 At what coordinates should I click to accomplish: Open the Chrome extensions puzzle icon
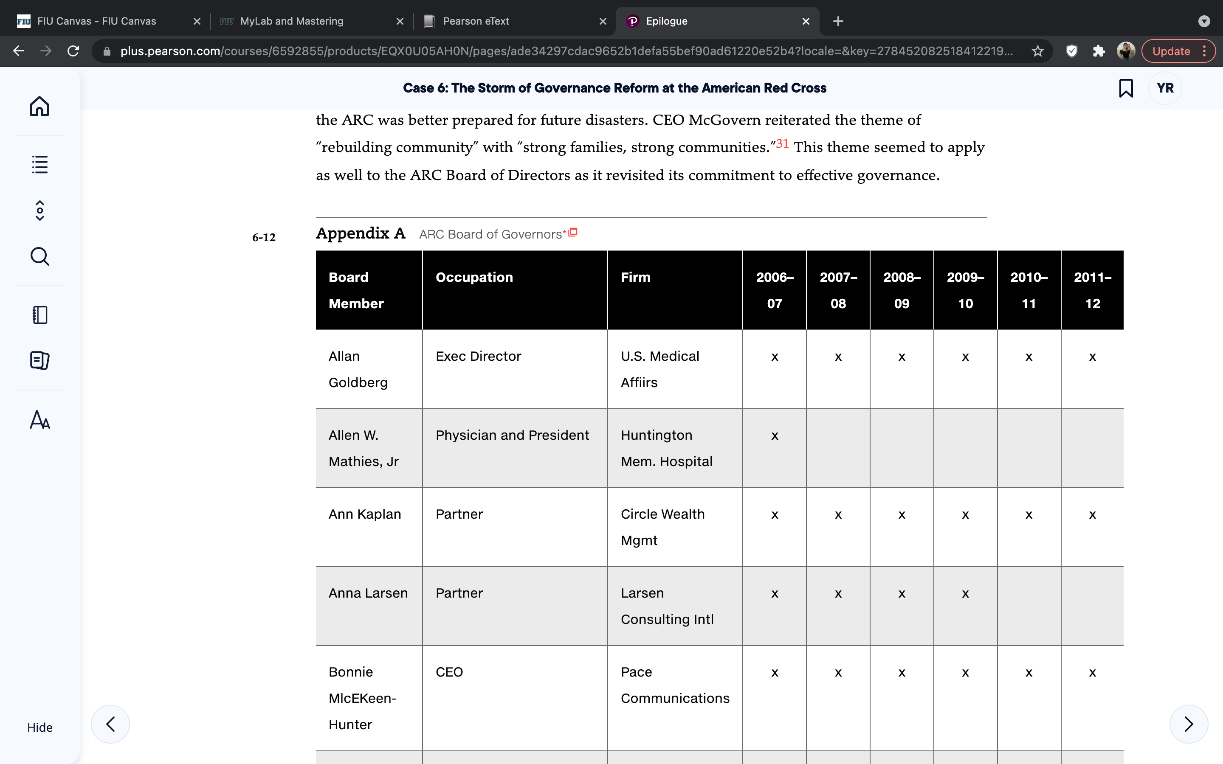1099,51
